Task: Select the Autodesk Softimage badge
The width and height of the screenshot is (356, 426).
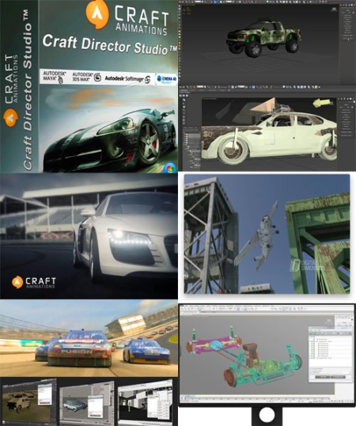Action: 127,79
